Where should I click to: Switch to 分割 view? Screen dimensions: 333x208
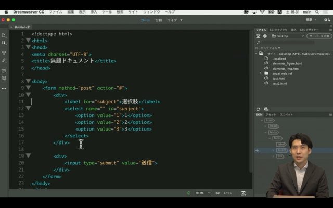click(x=159, y=20)
